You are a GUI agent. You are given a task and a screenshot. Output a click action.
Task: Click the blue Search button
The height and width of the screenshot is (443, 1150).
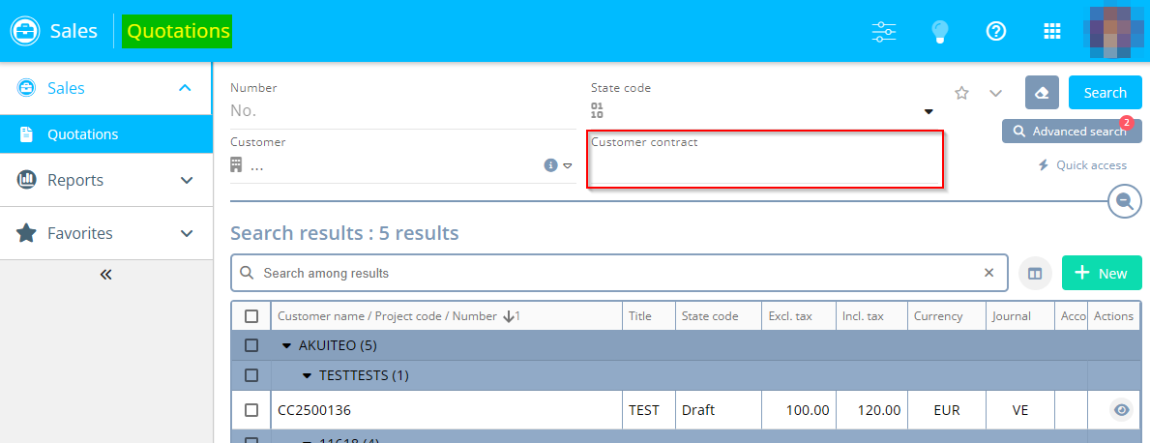point(1105,93)
